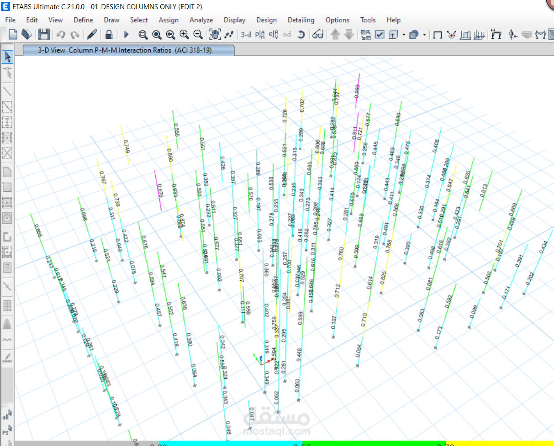Open Set Display Options checkbox icon
This screenshot has width=554, height=446.
click(380, 34)
